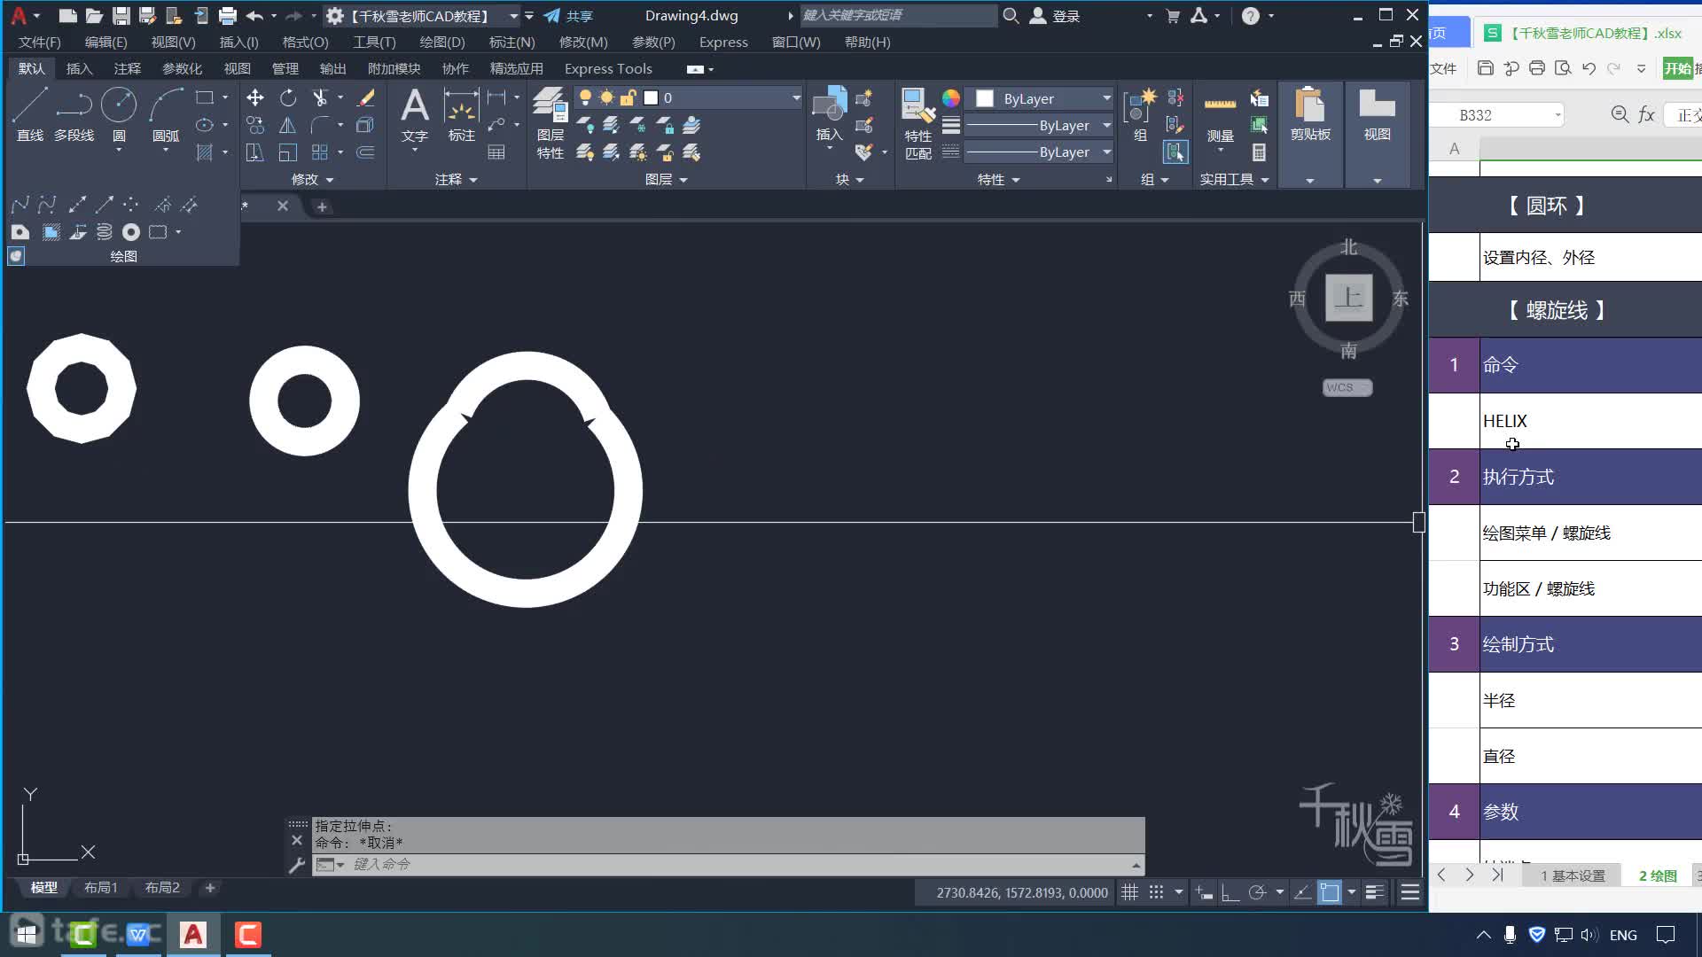Toggle object snap tracking in status bar
The width and height of the screenshot is (1702, 957).
point(1303,892)
